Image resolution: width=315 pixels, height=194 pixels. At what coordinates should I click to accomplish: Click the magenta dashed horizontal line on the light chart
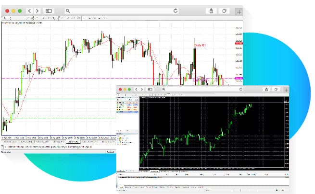(72, 78)
